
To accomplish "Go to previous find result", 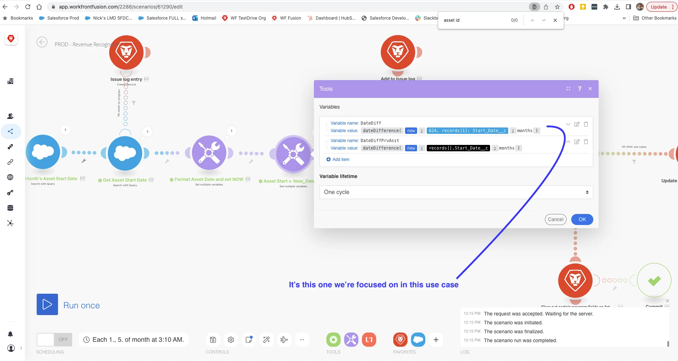I will [x=532, y=20].
